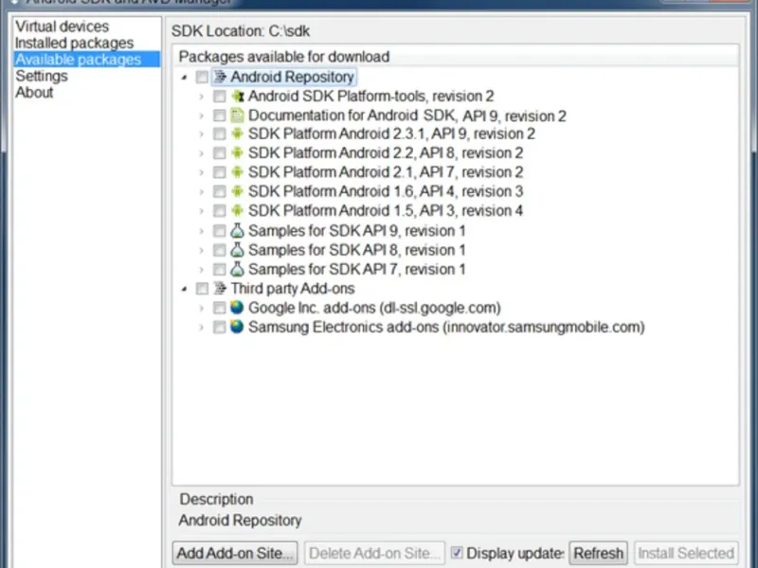Open the About page
This screenshot has height=568, width=758.
(34, 92)
